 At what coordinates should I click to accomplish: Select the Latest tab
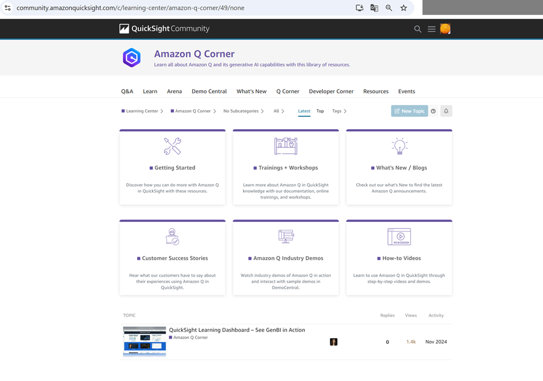[x=304, y=111]
